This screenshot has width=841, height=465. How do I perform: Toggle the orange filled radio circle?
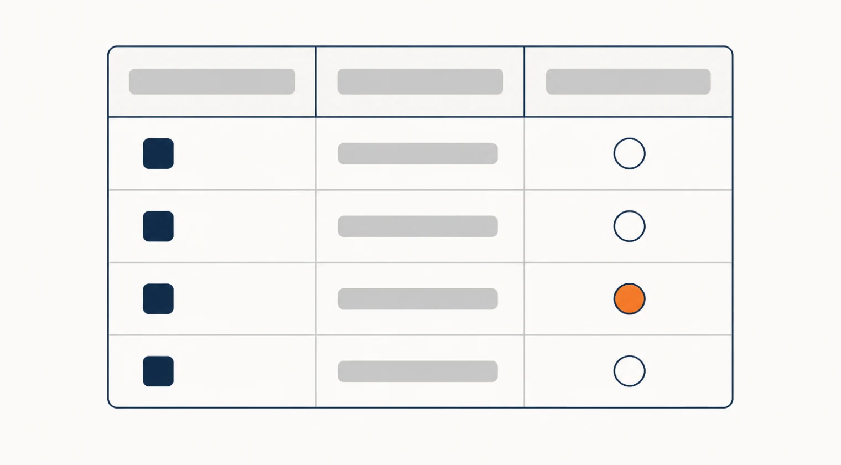[629, 298]
